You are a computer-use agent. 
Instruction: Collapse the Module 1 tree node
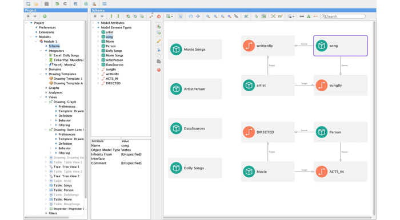[x=36, y=42]
